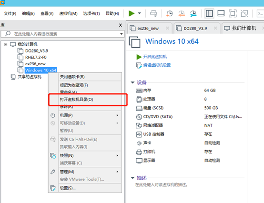The width and height of the screenshot is (264, 203).
Task: Open the 文件(F) menu
Action: [x=10, y=13]
